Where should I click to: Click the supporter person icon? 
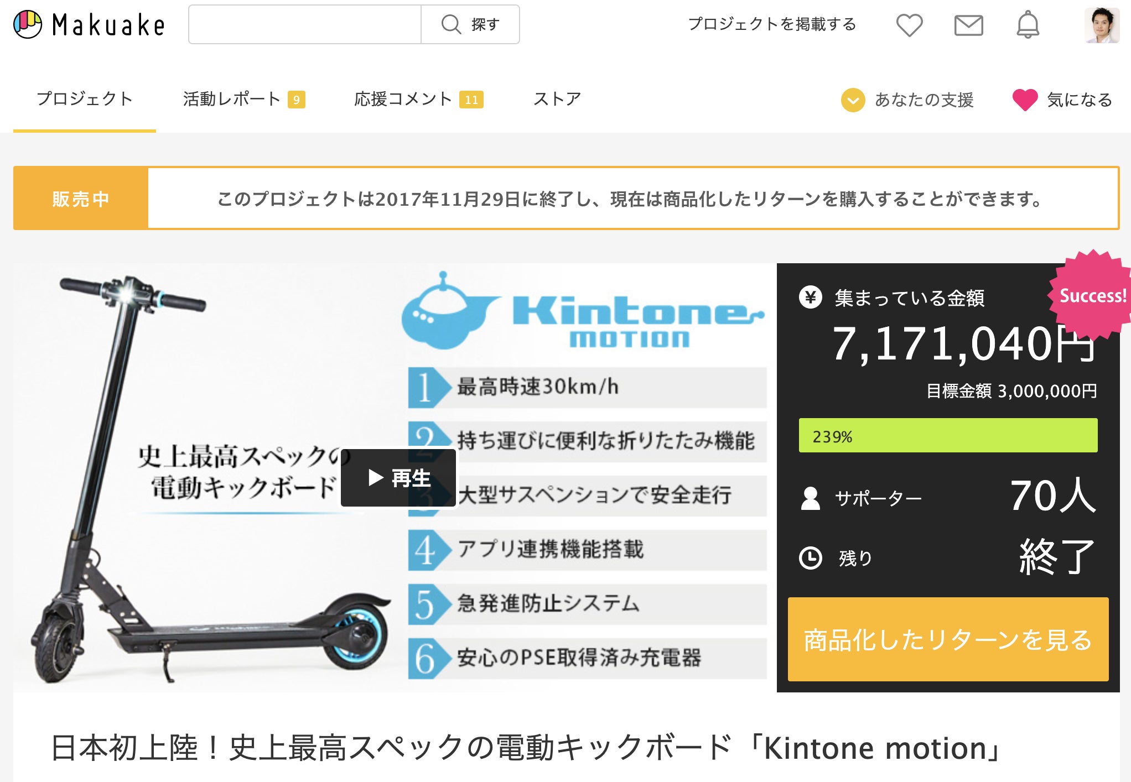point(811,498)
